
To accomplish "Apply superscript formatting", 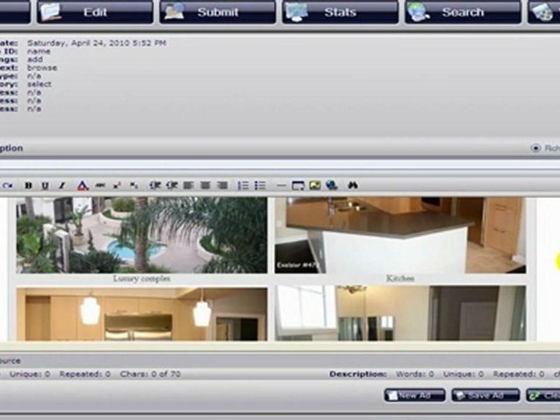I will point(117,185).
